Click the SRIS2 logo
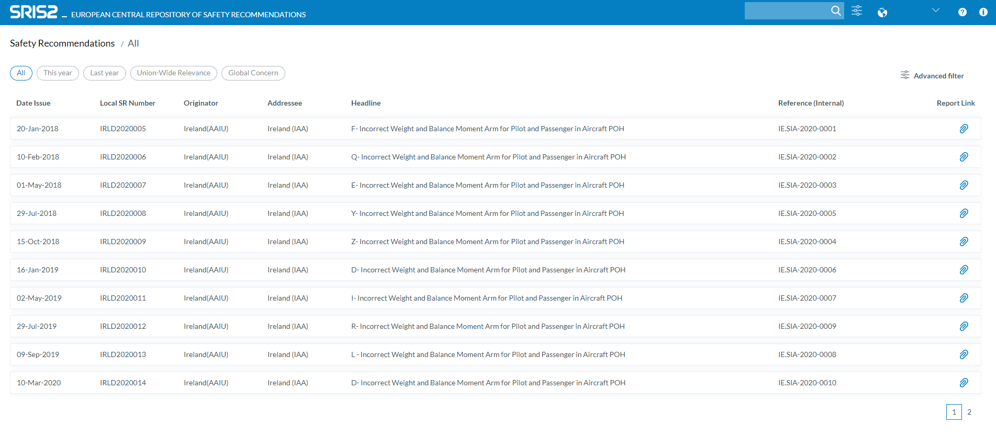Screen dimensions: 996x436 point(33,12)
